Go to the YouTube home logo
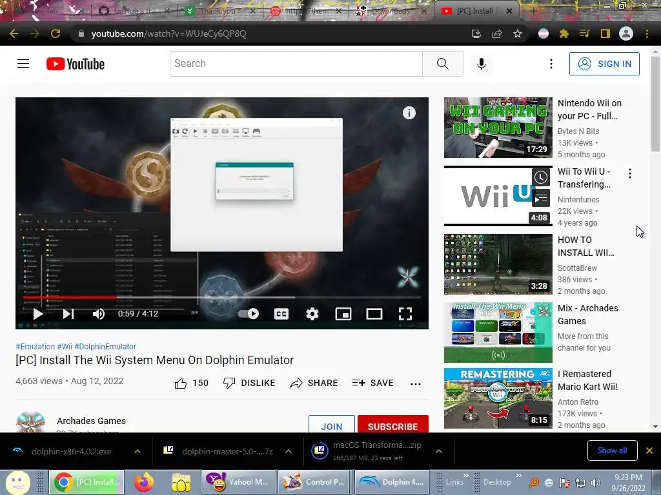This screenshot has width=661, height=495. click(x=76, y=64)
